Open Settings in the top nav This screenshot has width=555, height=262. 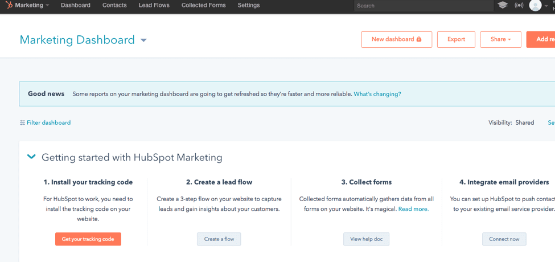[249, 5]
